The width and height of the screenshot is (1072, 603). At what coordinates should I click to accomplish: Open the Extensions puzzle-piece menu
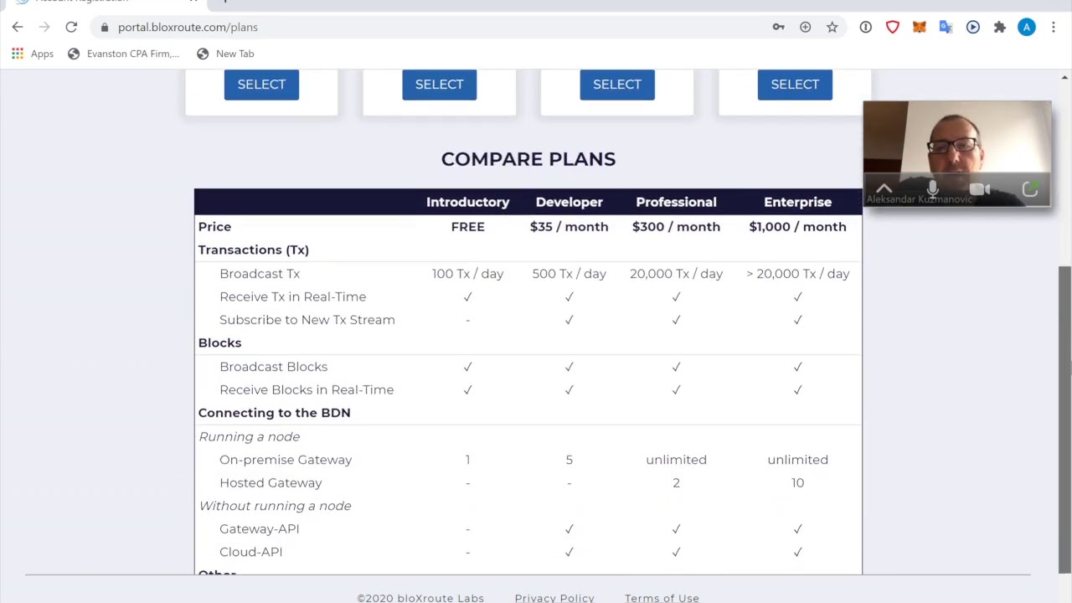point(1000,28)
